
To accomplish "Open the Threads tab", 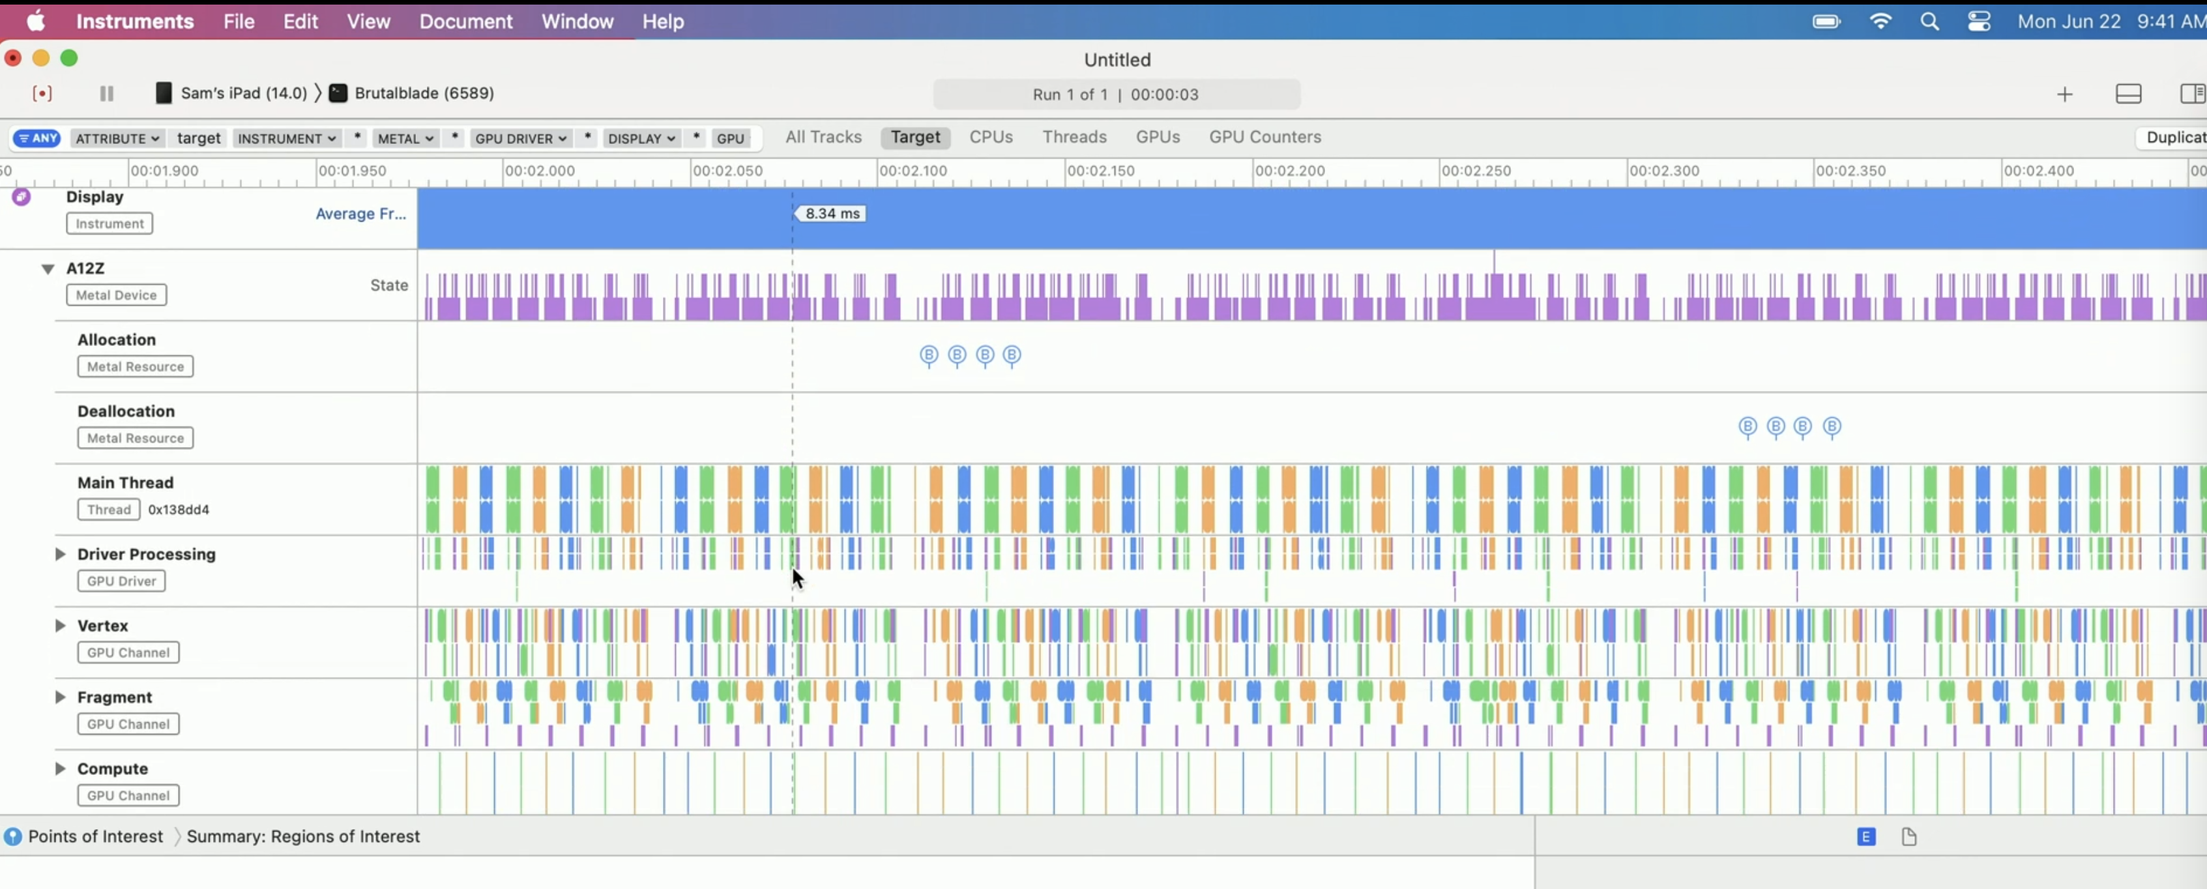I will point(1074,137).
